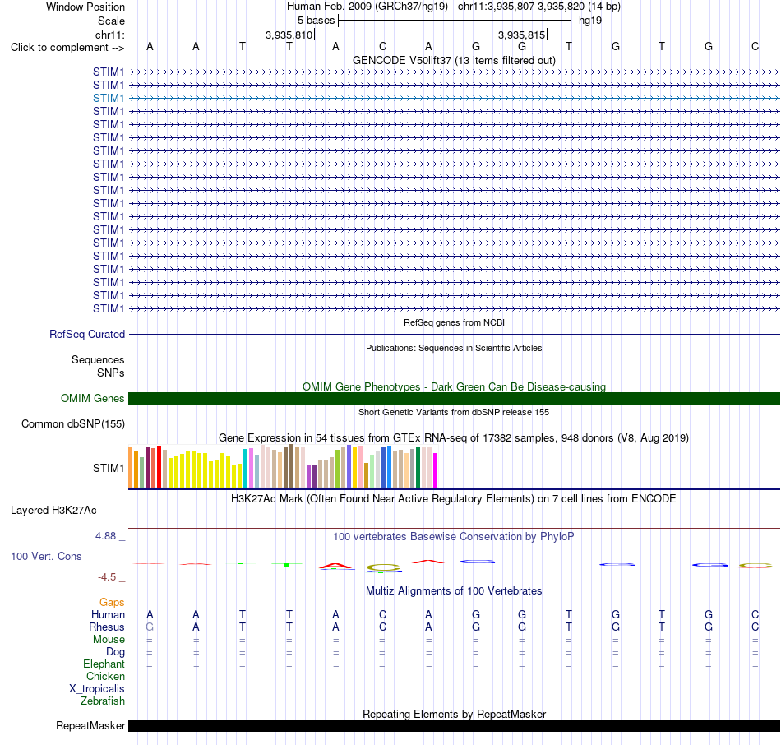Click the black STIM1 label beside the GTEx bars
781x745 pixels.
pos(108,468)
